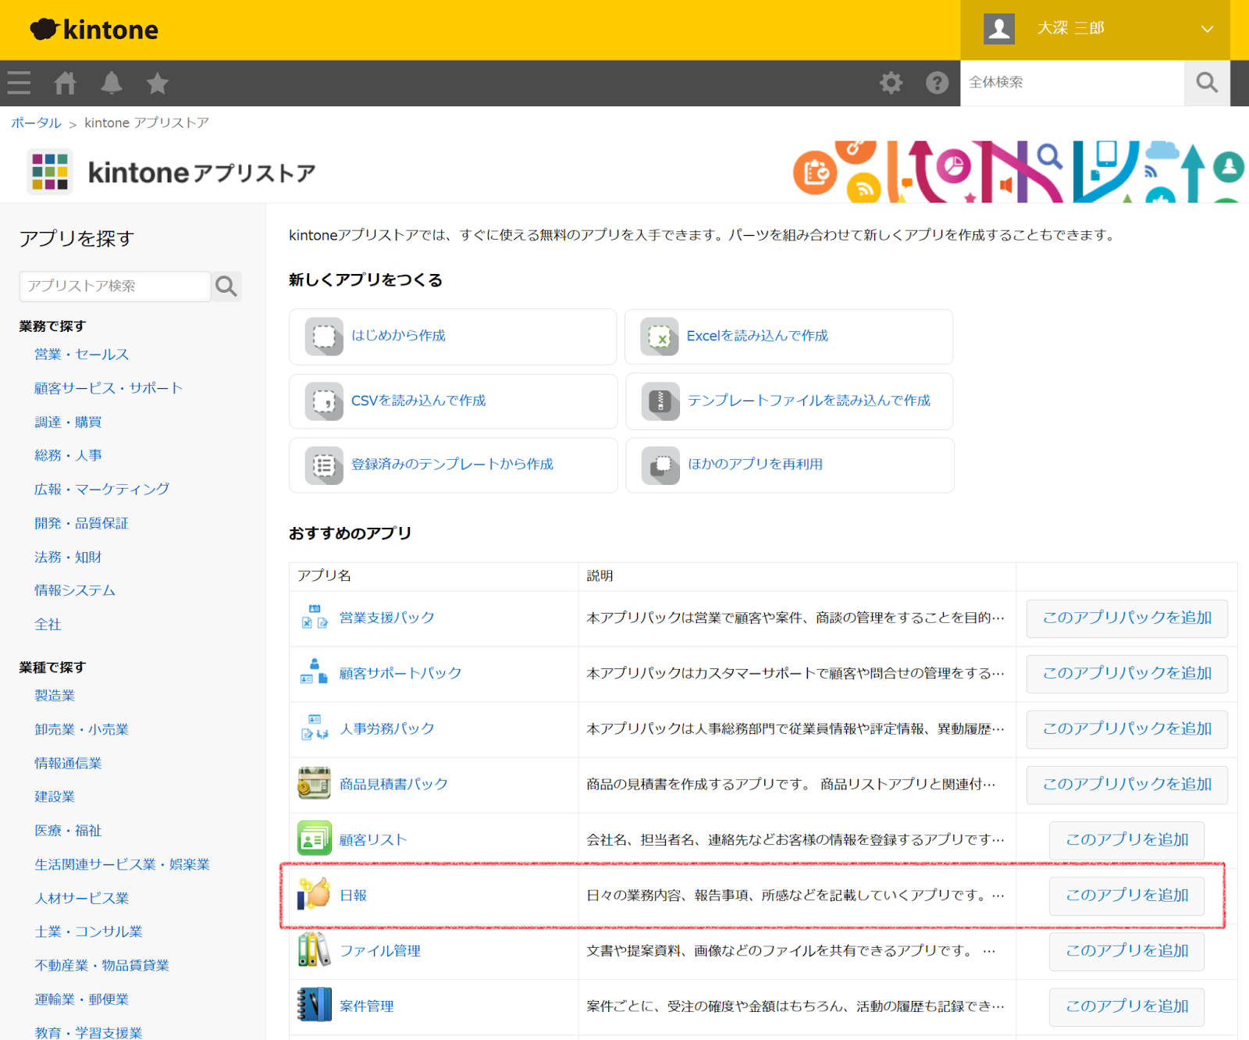Click the CSV import icon

point(324,401)
